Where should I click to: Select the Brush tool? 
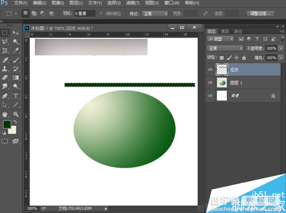click(x=15, y=60)
